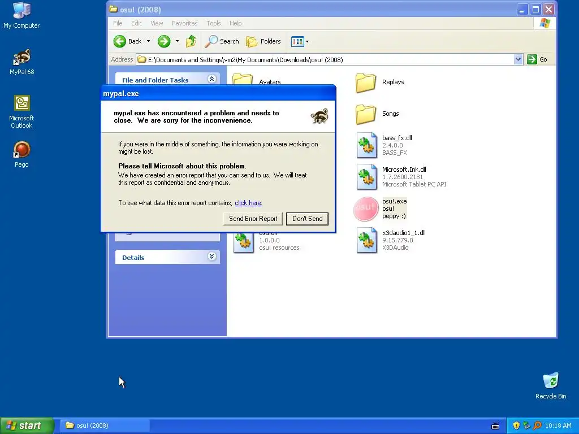Viewport: 579px width, 434px height.
Task: Open My Computer desktop icon
Action: (x=21, y=15)
